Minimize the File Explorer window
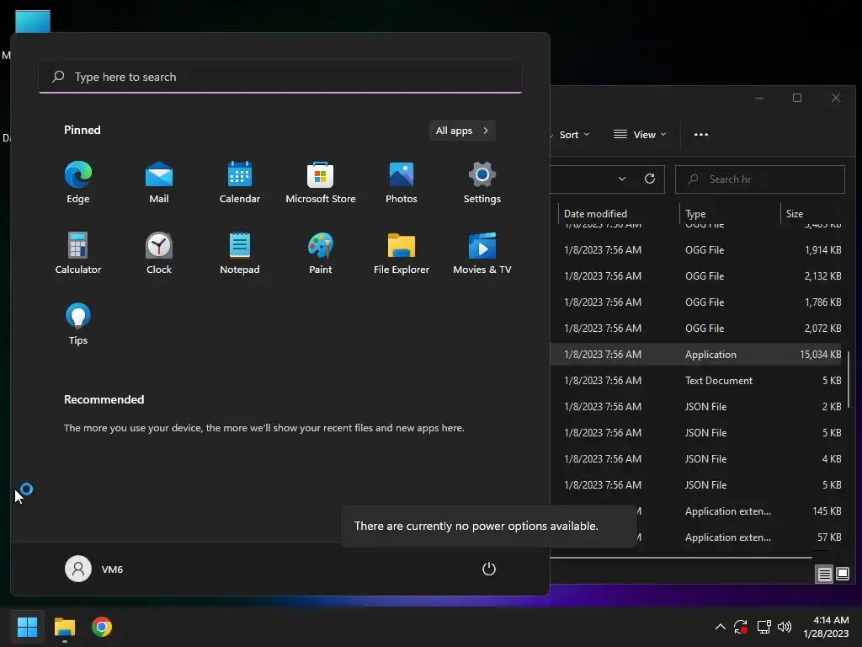Image resolution: width=862 pixels, height=647 pixels. tap(759, 98)
